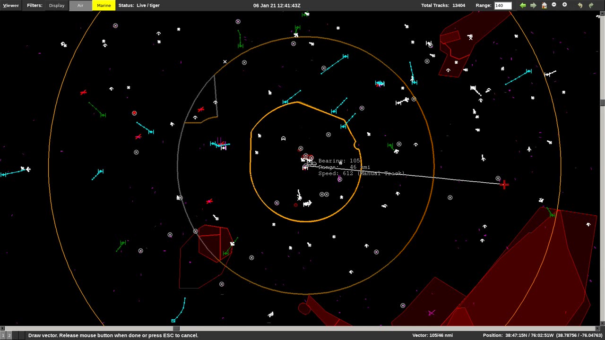Click the Bearing: 105 vector label
This screenshot has width=605, height=340.
pos(339,161)
